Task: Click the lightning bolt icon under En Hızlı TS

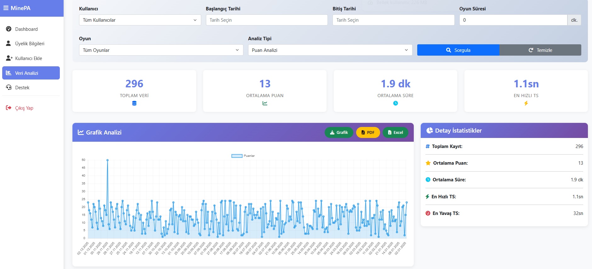Action: pyautogui.click(x=526, y=103)
